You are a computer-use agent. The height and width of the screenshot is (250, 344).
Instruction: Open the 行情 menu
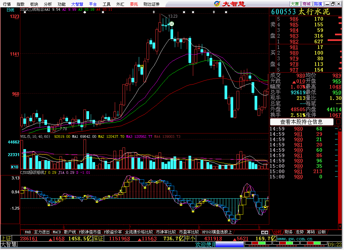7,4
